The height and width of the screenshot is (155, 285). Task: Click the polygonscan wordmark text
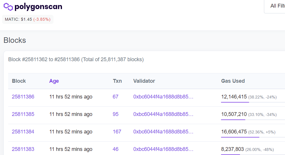click(38, 7)
